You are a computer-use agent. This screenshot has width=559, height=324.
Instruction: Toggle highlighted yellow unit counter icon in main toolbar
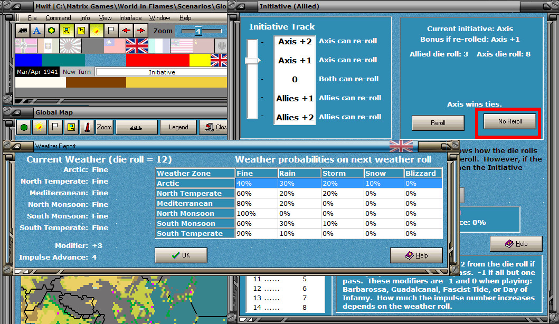coord(67,31)
